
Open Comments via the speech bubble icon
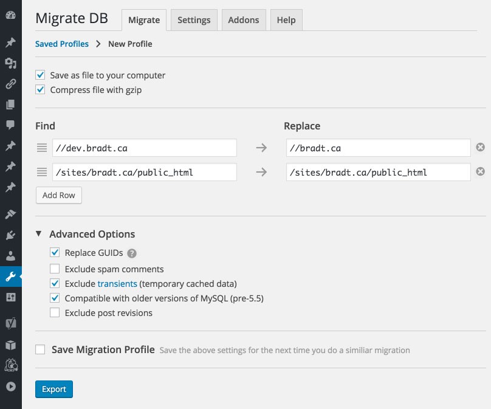pos(10,125)
